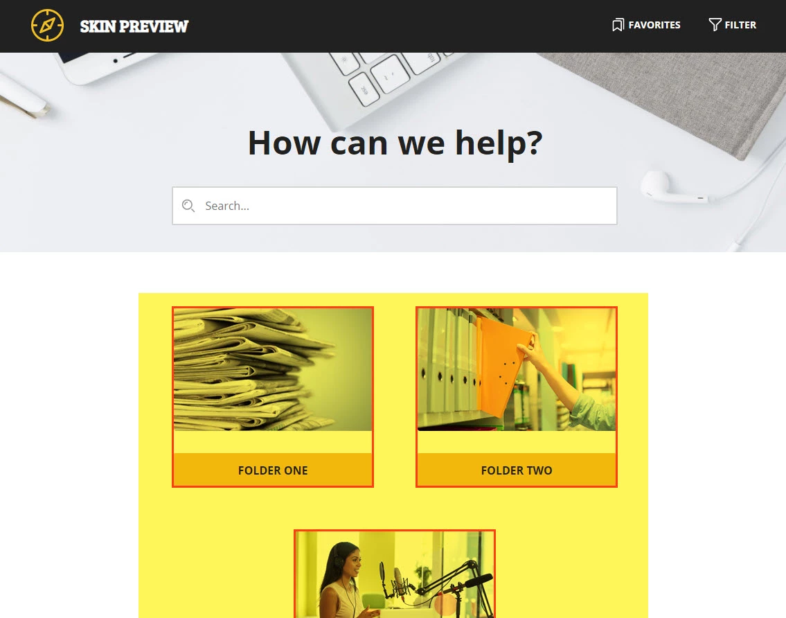Click the Filter funnel icon
This screenshot has height=618, width=786.
click(x=715, y=24)
